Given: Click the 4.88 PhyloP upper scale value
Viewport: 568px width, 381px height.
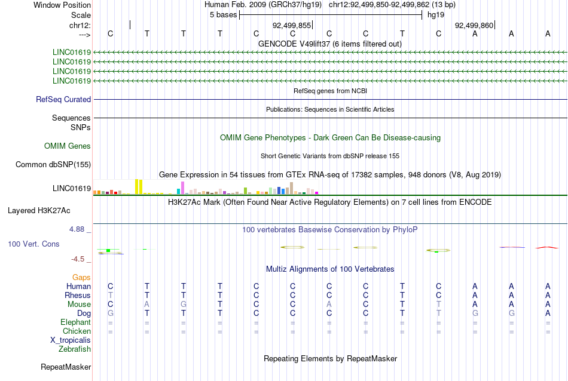Looking at the screenshot, I should pyautogui.click(x=77, y=229).
